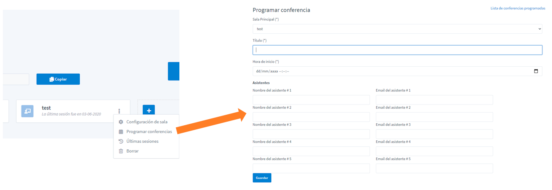Click the three-dot menu on test room
Image resolution: width=552 pixels, height=190 pixels.
pos(119,111)
